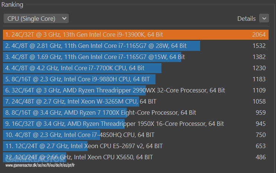Viewport: 276px width, 173px height.
Task: Select the Intel Core i9-9880H row
Action: (x=136, y=79)
